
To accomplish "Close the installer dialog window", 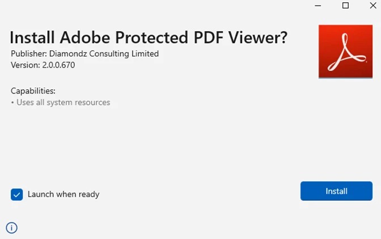I will (x=371, y=6).
